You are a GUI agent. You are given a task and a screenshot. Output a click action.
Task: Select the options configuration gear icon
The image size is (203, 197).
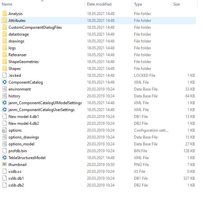[x=4, y=130]
